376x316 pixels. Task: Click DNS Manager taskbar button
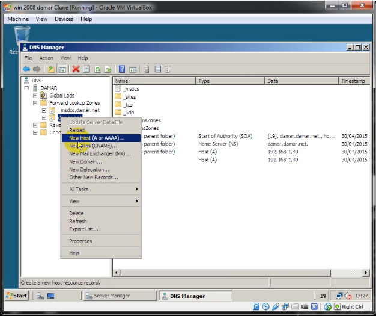(x=195, y=296)
